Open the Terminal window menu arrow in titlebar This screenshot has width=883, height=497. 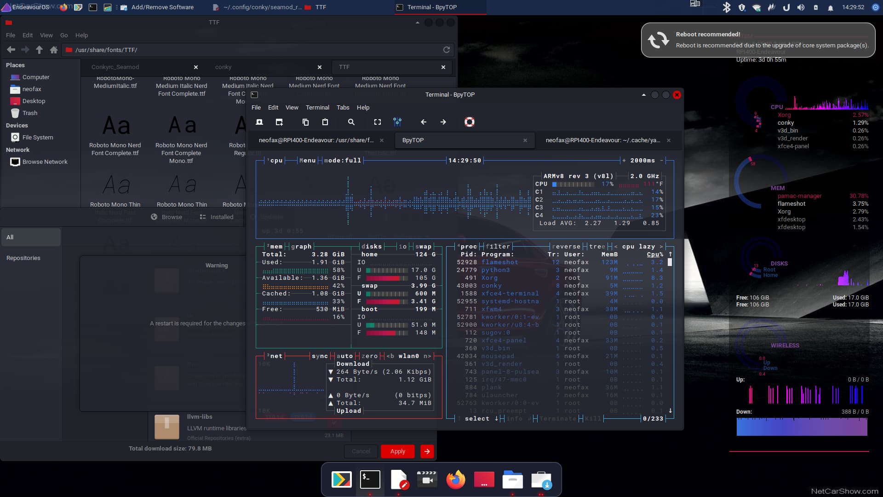[x=643, y=95]
